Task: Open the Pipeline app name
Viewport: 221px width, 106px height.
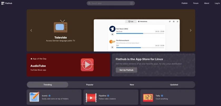Action: click(x=102, y=96)
